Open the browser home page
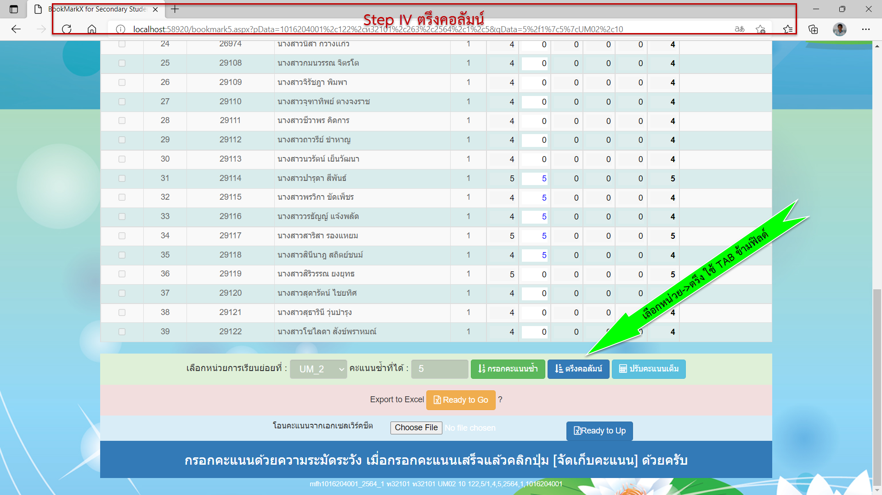 click(92, 29)
